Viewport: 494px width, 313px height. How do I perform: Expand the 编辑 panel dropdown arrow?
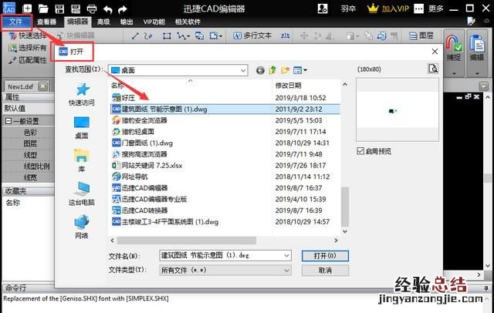477,73
